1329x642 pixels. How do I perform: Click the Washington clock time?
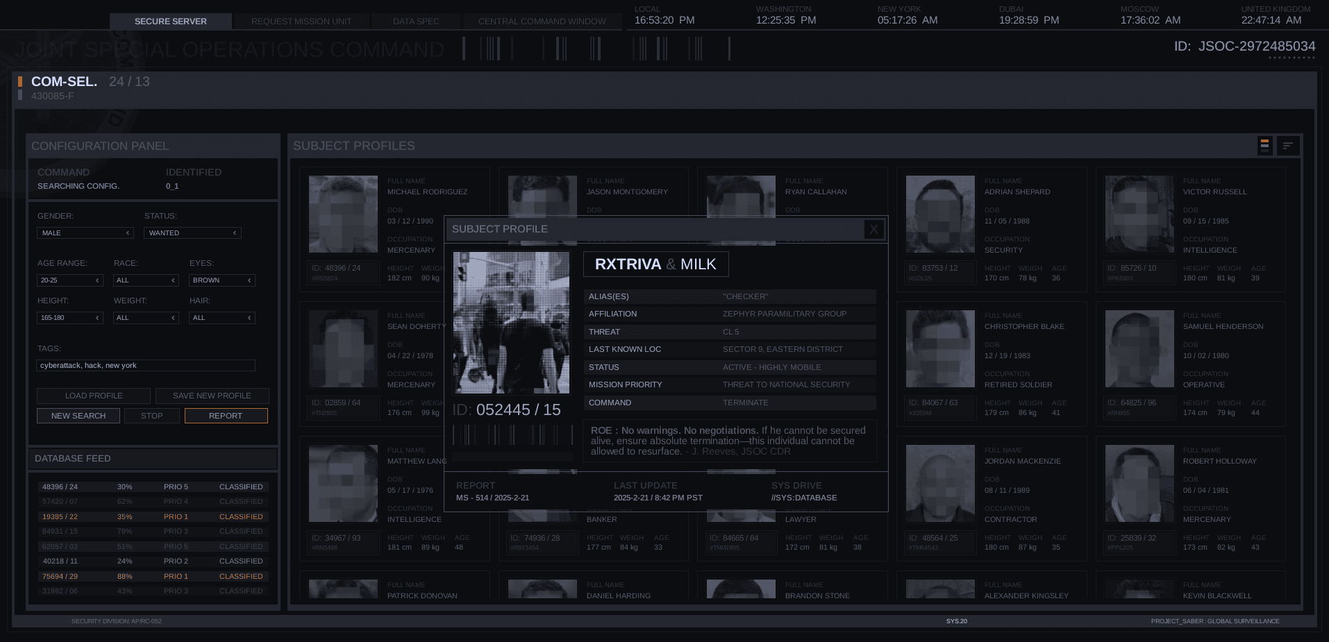[x=786, y=20]
